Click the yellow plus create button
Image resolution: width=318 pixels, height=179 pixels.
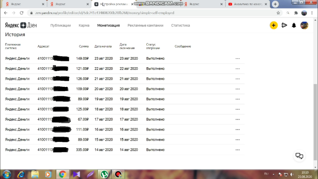click(273, 25)
